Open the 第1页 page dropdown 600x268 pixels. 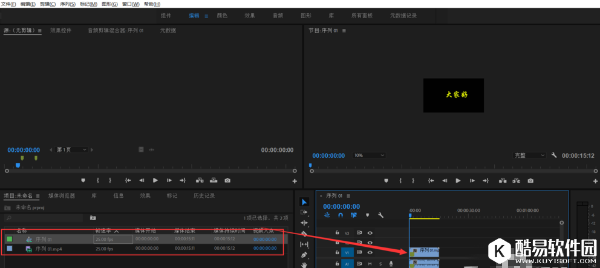[72, 149]
